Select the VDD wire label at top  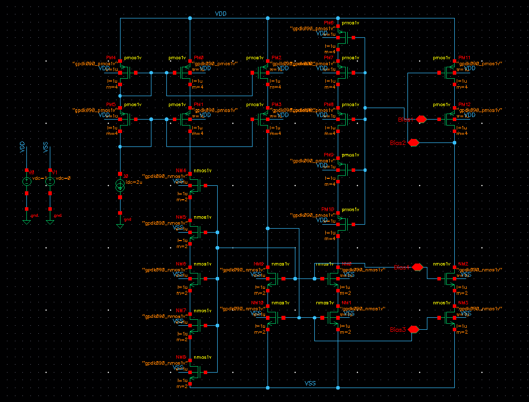coord(221,14)
